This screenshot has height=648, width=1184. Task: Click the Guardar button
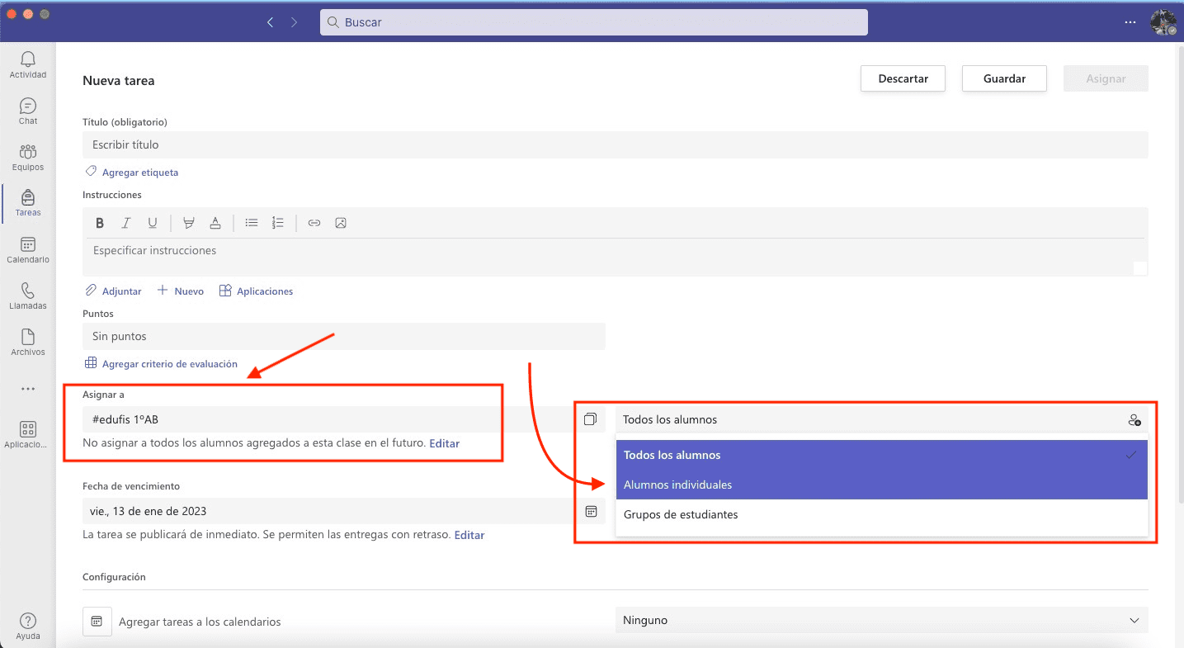[1004, 78]
